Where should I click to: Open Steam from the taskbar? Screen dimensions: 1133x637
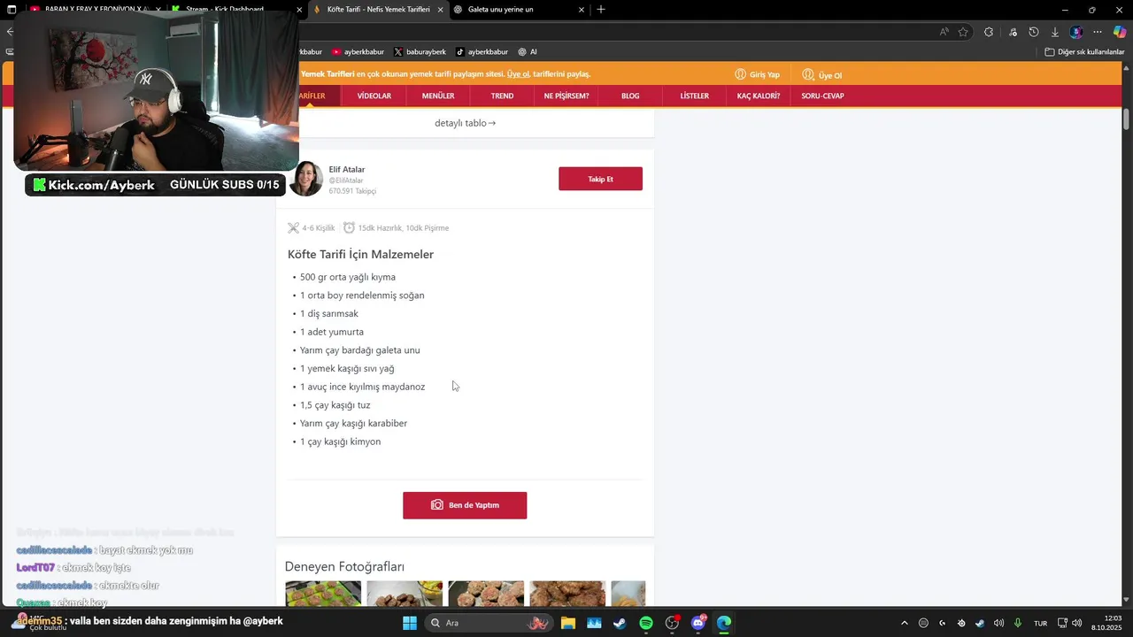coord(620,623)
